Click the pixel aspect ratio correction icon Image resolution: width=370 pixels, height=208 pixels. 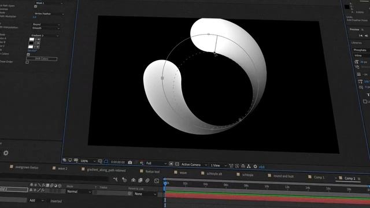231,166
